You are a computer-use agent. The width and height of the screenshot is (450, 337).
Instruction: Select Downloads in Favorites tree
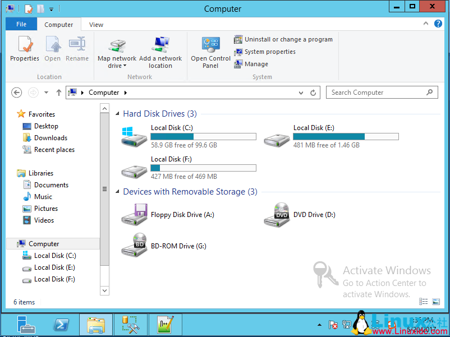pyautogui.click(x=50, y=138)
